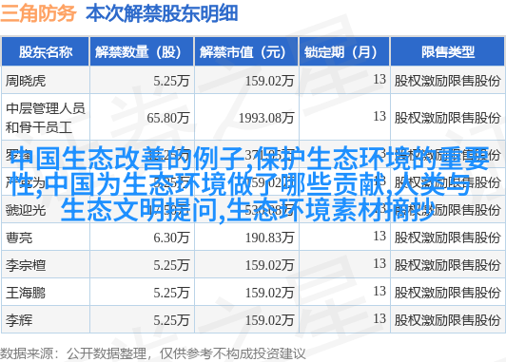Click the 李辉 name cell
The height and width of the screenshot is (362, 506).
pos(19,320)
